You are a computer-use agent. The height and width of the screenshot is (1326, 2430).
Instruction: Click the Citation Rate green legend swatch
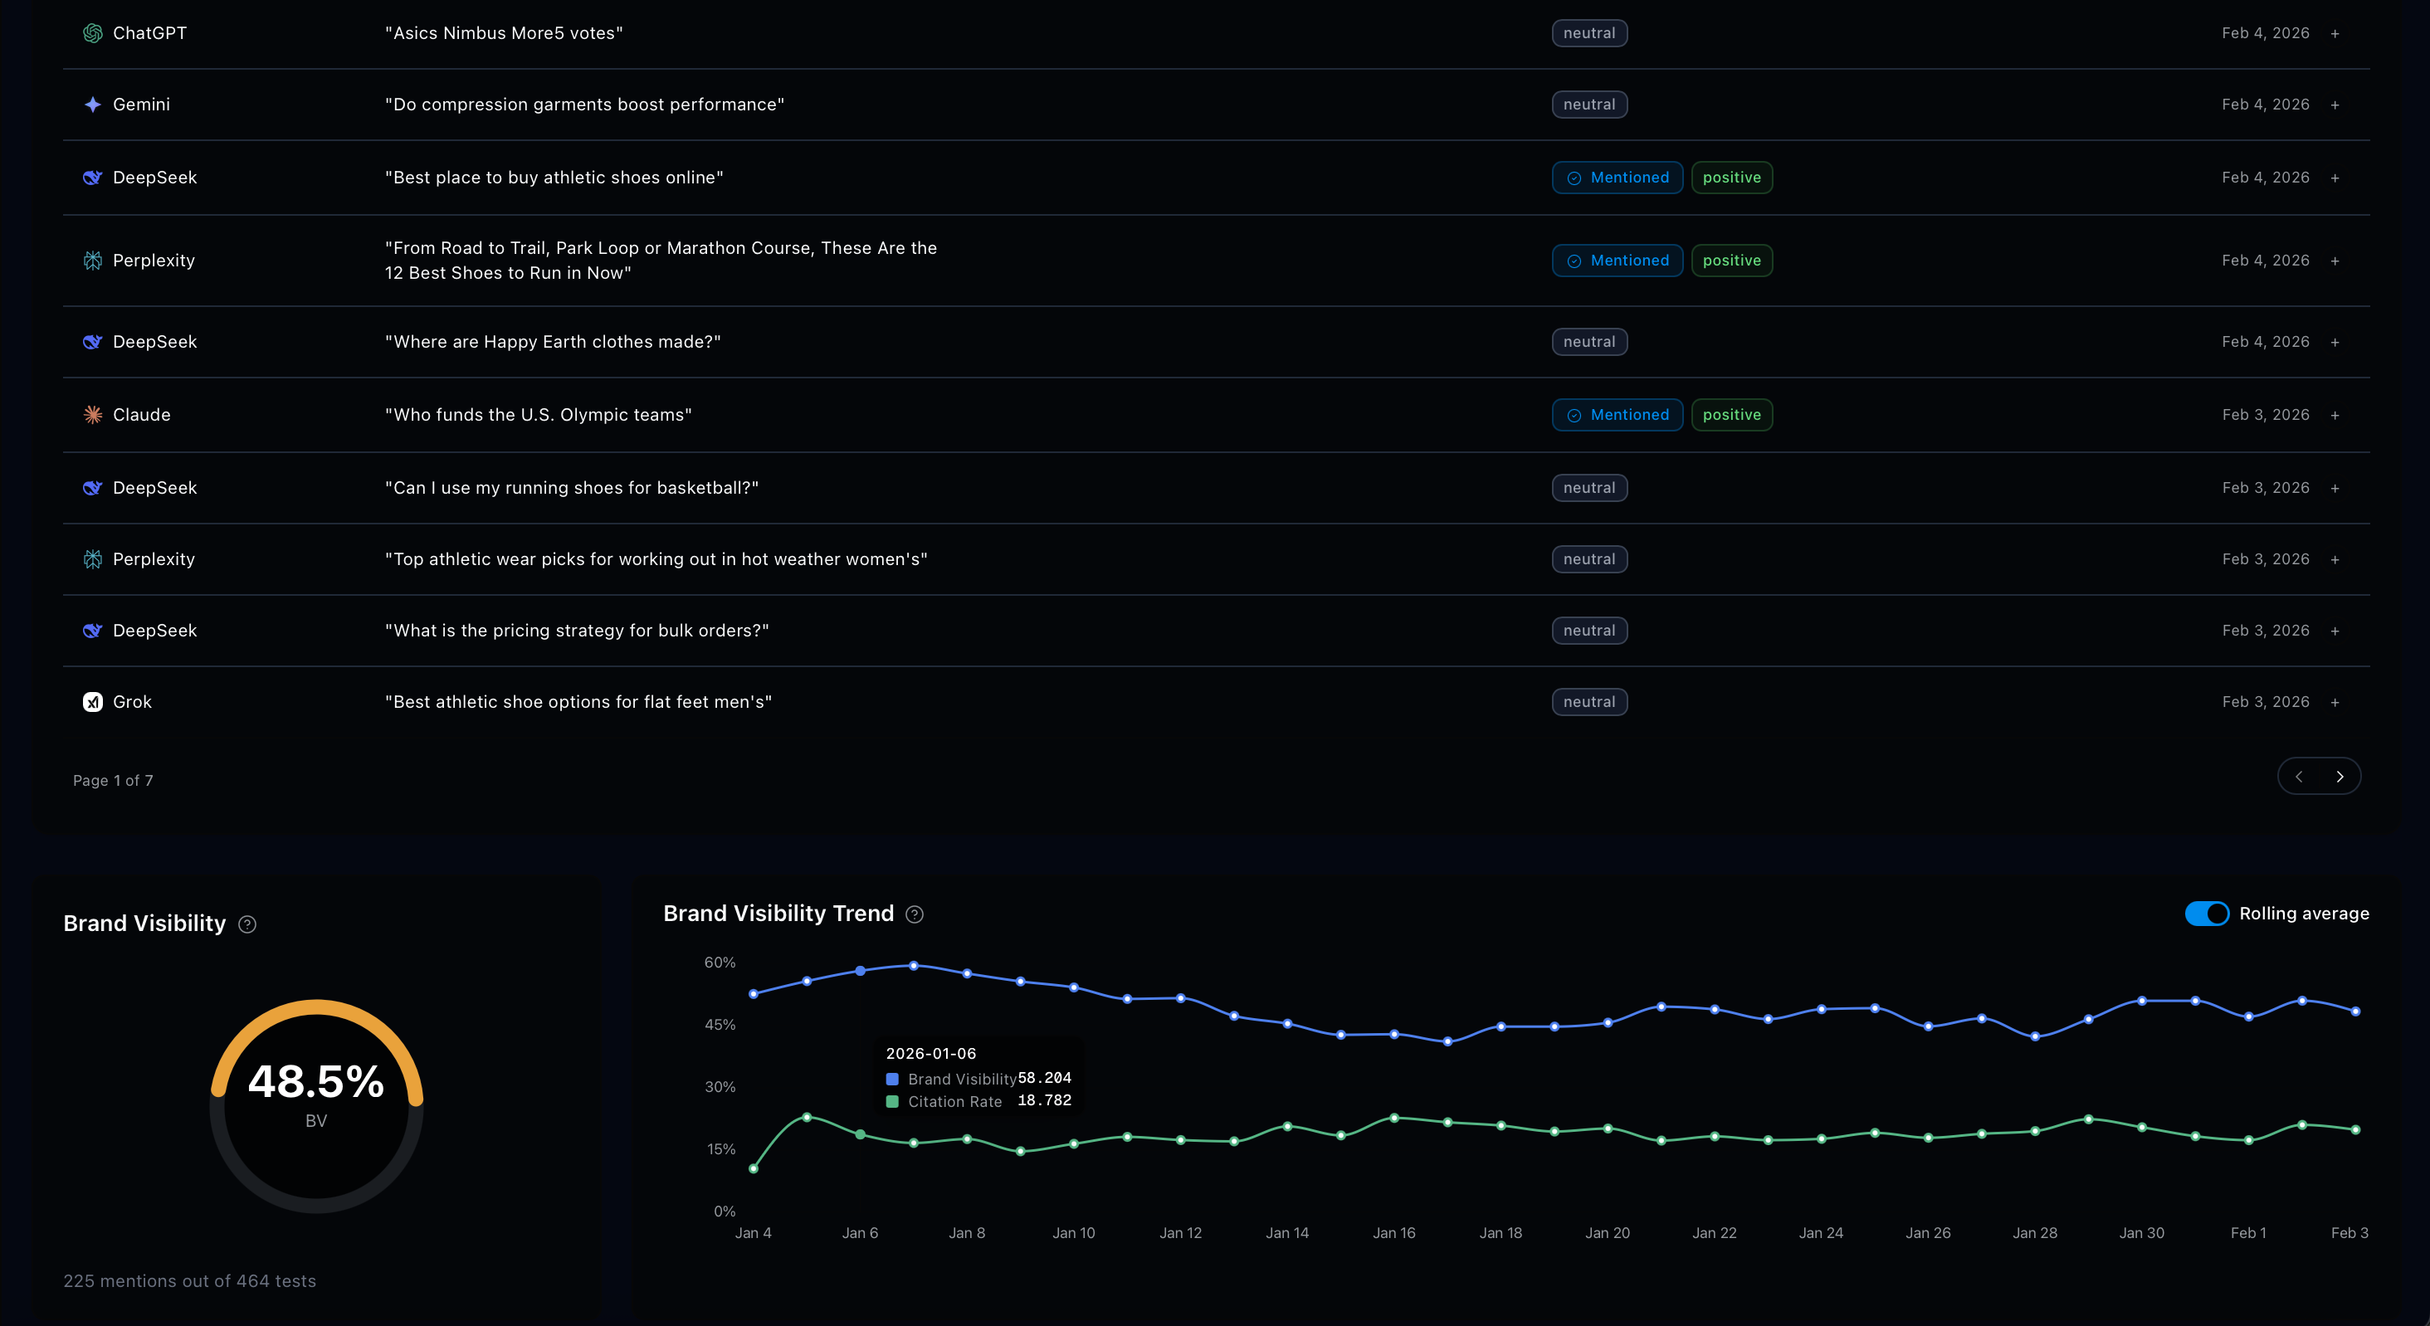pyautogui.click(x=891, y=1101)
